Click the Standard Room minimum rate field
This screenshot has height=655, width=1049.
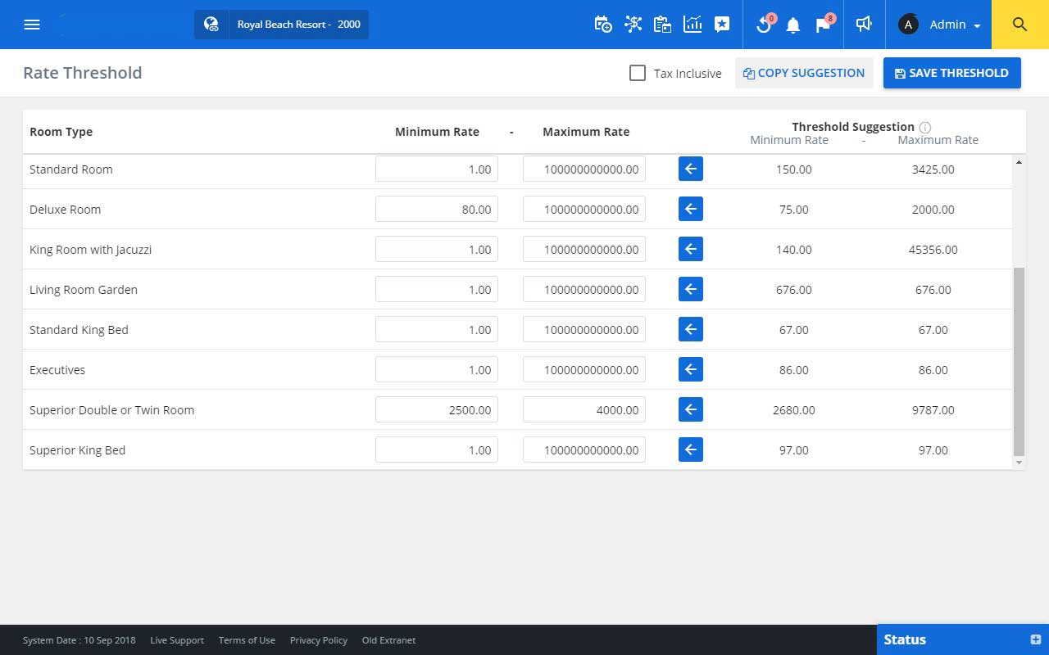pyautogui.click(x=437, y=169)
